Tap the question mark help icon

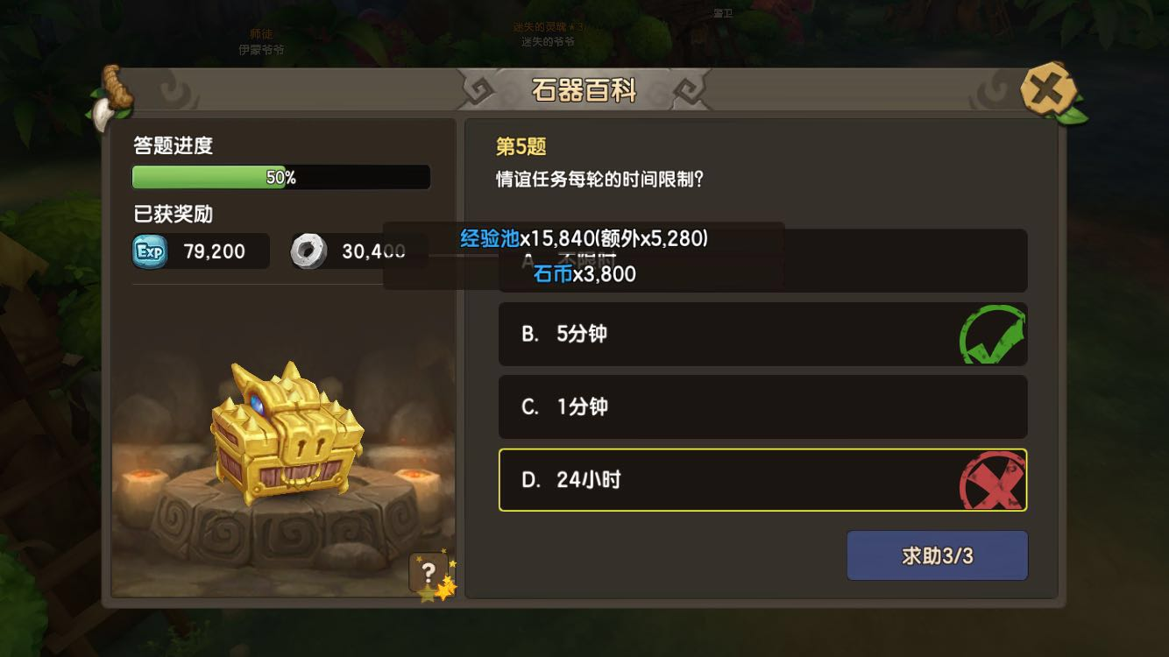tap(429, 574)
